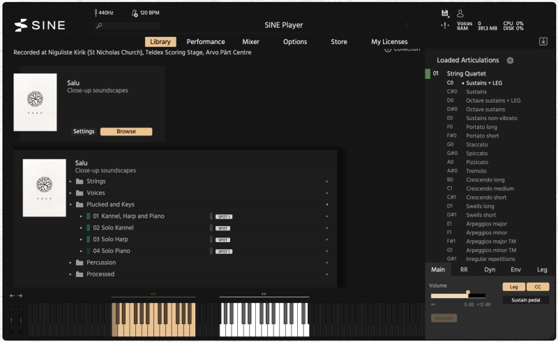The image size is (558, 342).
Task: Go to the Store tab
Action: 339,42
